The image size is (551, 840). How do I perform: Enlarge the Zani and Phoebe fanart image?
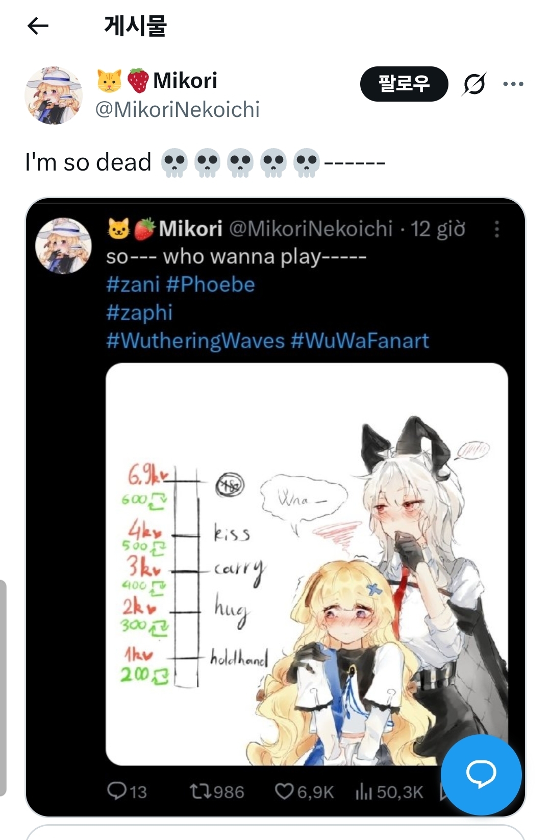[x=307, y=564]
